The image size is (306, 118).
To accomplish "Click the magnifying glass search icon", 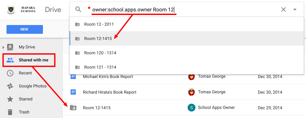I will (78, 9).
